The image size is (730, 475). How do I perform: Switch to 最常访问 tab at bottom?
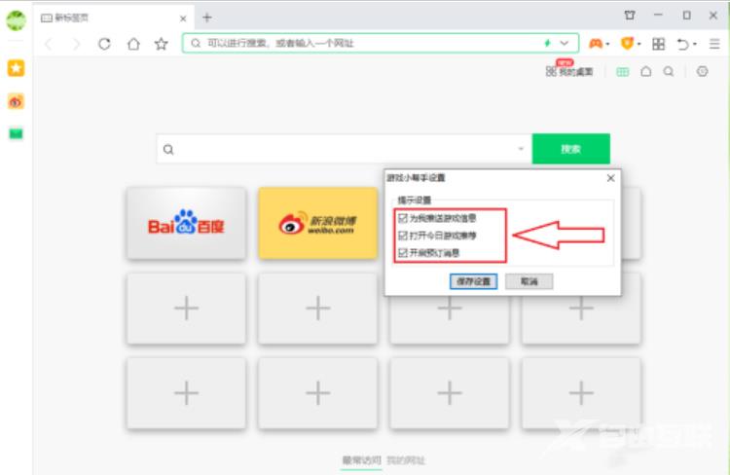[362, 460]
